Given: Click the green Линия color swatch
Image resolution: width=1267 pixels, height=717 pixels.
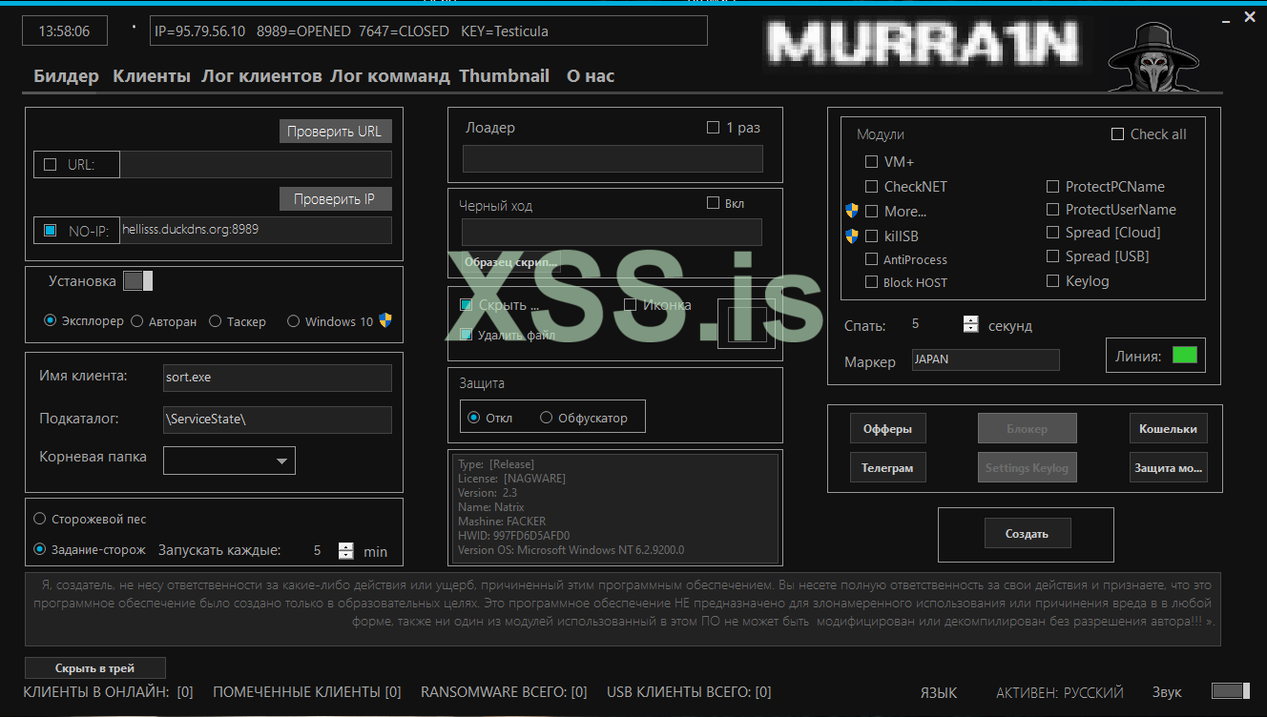Looking at the screenshot, I should click(1184, 356).
